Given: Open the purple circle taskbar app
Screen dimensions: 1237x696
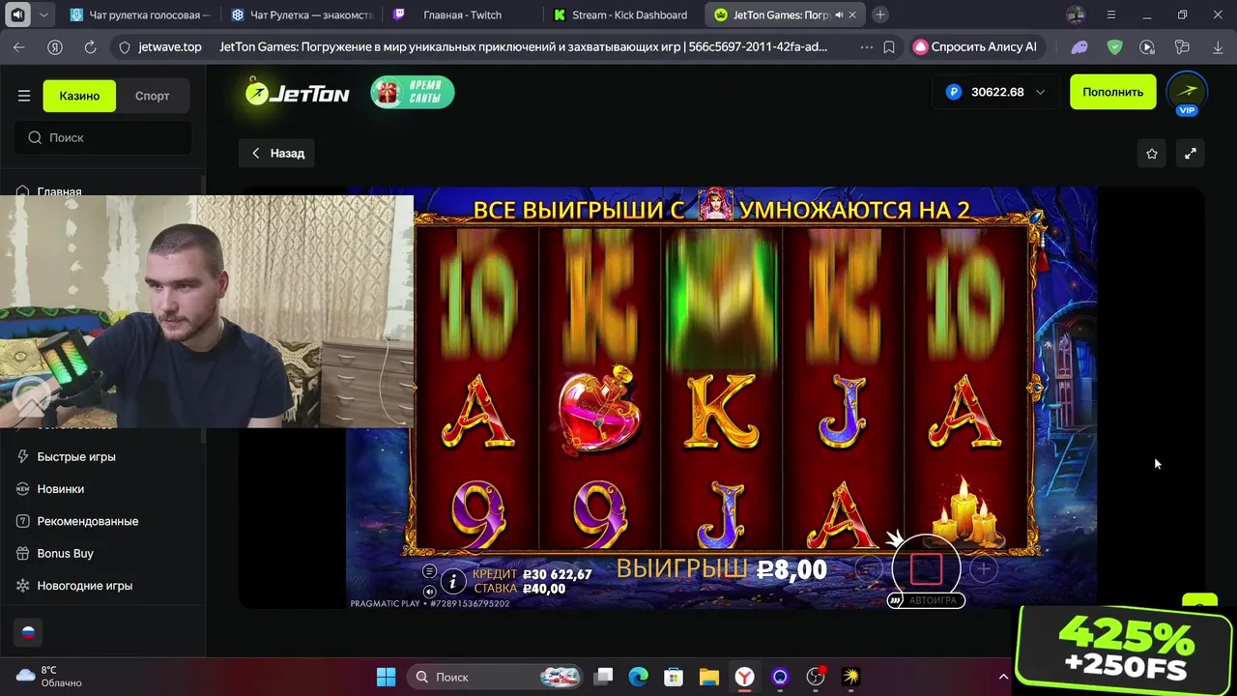Looking at the screenshot, I should [x=780, y=677].
